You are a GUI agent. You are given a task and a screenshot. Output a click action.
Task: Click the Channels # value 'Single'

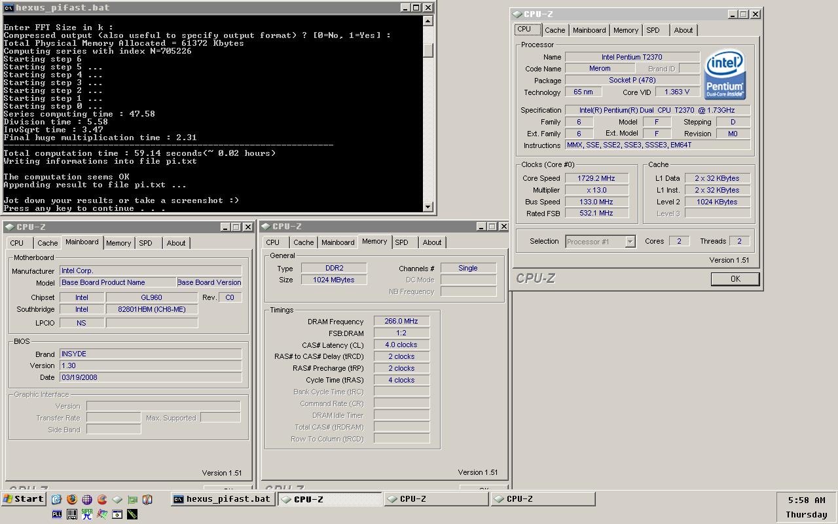[468, 268]
